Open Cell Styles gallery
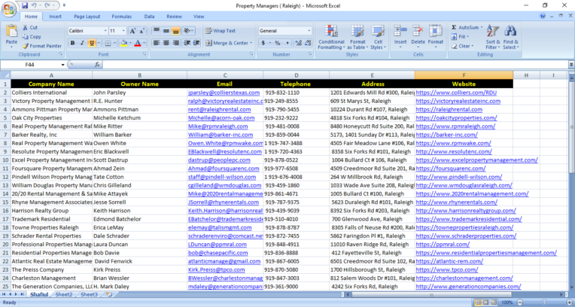575x307 pixels. [x=378, y=37]
